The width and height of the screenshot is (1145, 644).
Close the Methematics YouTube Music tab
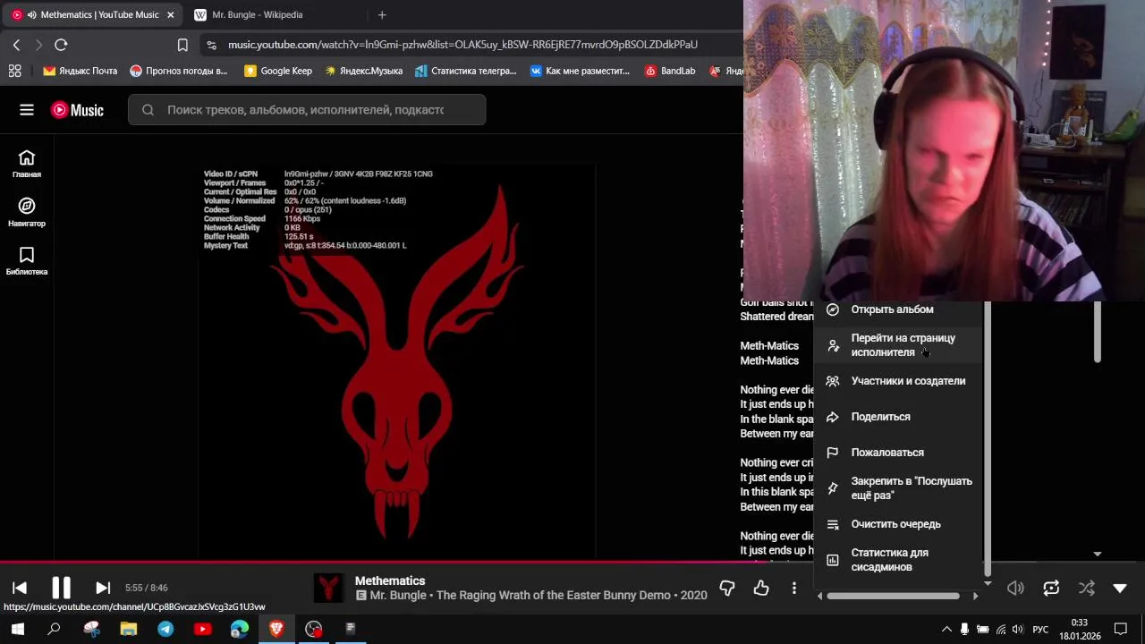(x=170, y=14)
